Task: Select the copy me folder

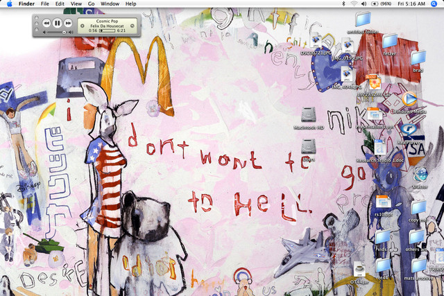Action: (418, 208)
